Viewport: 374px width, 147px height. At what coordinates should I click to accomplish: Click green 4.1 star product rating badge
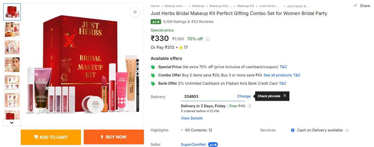point(156,22)
